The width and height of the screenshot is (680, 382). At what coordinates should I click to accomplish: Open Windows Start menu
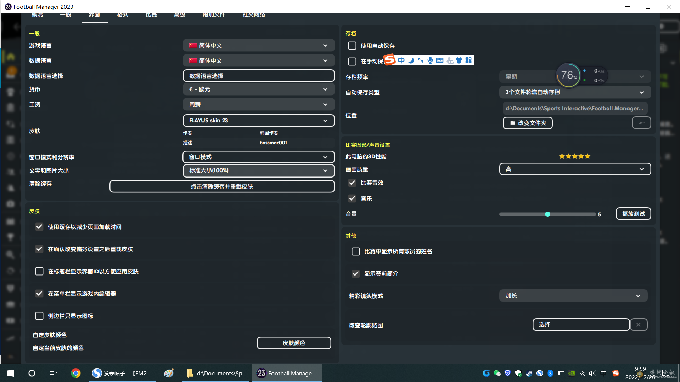point(11,373)
